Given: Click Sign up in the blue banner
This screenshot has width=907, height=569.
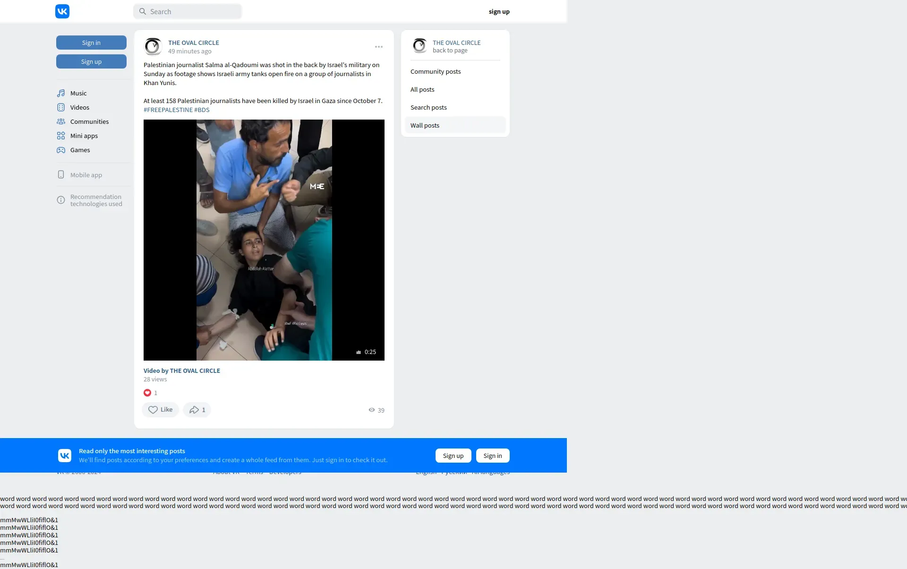Looking at the screenshot, I should point(453,456).
